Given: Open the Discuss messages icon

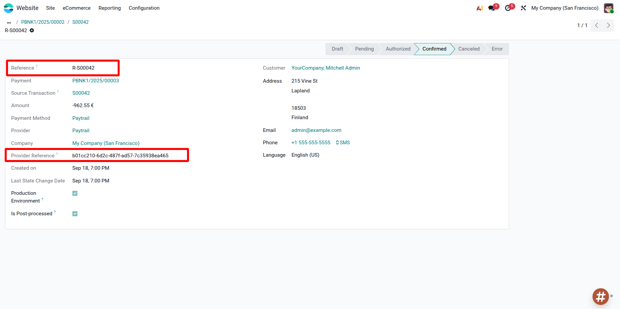Looking at the screenshot, I should tap(492, 8).
